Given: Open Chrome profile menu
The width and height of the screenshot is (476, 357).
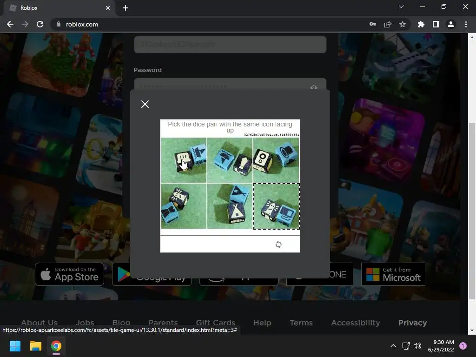Looking at the screenshot, I should point(451,24).
